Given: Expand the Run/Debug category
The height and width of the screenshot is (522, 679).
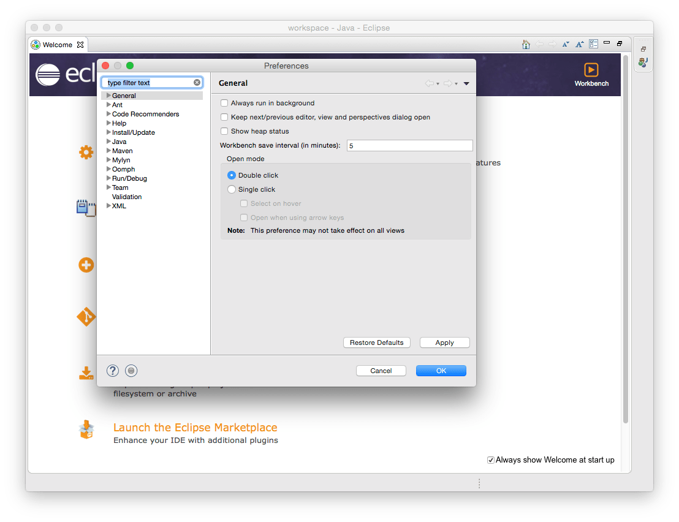Looking at the screenshot, I should click(x=108, y=178).
